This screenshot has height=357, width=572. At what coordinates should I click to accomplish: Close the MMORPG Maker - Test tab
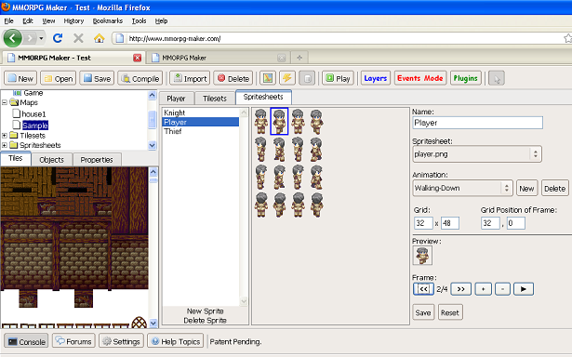pos(137,58)
